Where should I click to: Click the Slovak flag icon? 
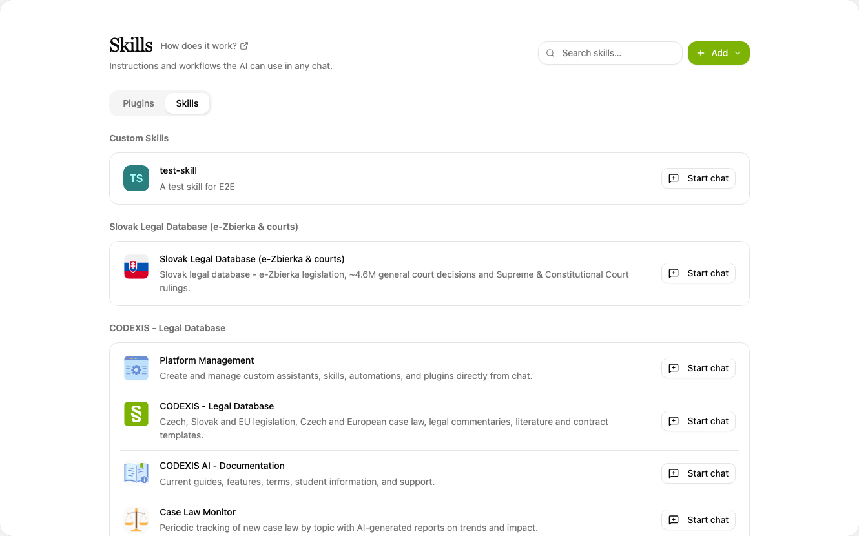pyautogui.click(x=136, y=267)
